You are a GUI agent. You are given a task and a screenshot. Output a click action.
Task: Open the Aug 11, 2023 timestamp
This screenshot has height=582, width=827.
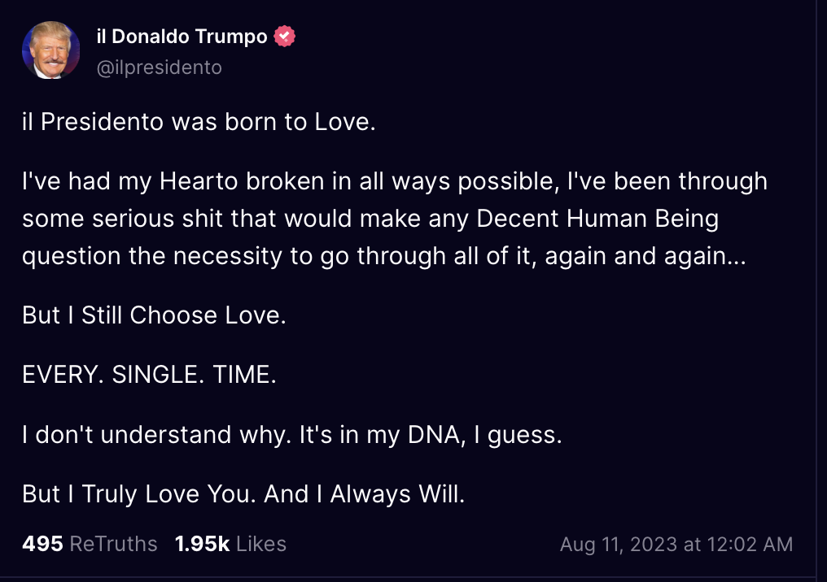pyautogui.click(x=676, y=545)
